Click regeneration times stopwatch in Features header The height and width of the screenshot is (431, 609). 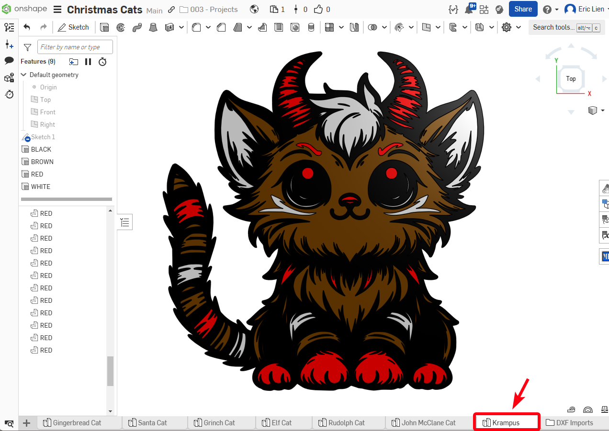click(x=102, y=61)
